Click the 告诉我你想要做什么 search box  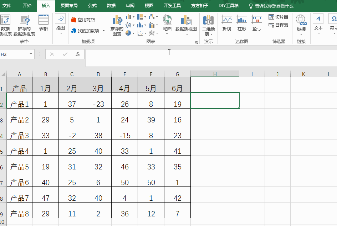pyautogui.click(x=271, y=6)
